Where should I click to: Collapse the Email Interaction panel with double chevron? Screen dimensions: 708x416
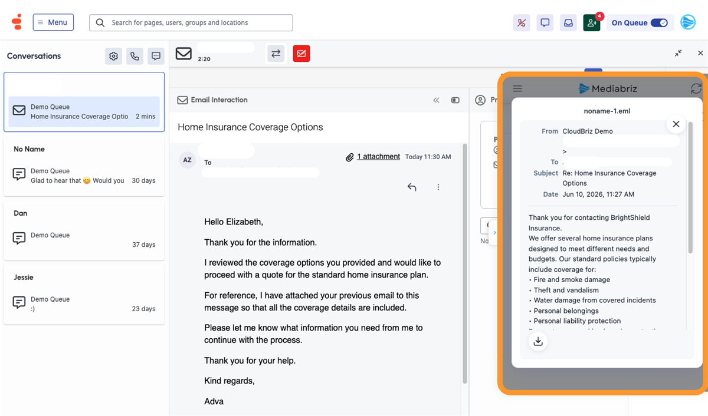[x=437, y=100]
